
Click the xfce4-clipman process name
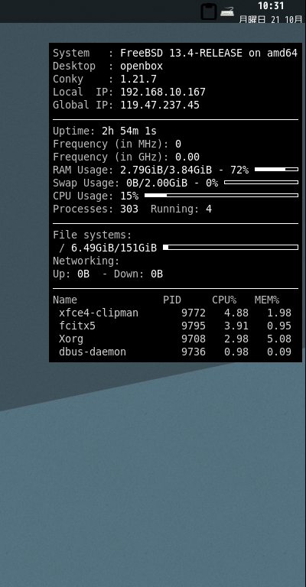tap(99, 313)
